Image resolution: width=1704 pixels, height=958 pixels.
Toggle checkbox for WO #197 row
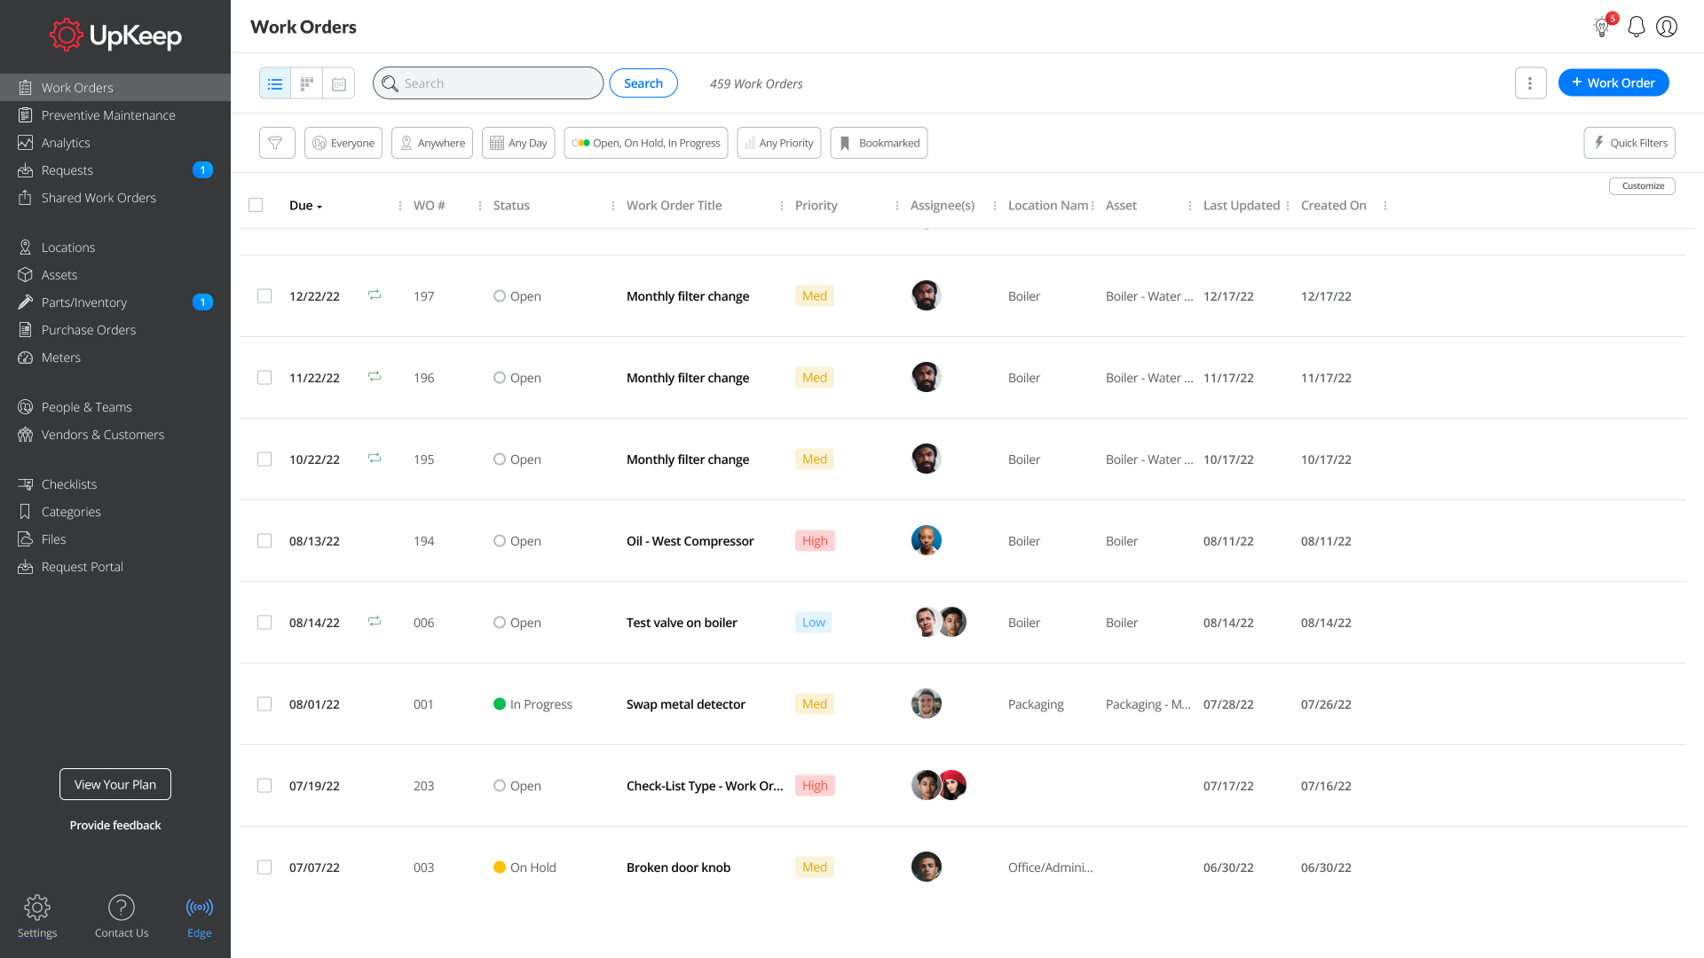[x=264, y=296]
